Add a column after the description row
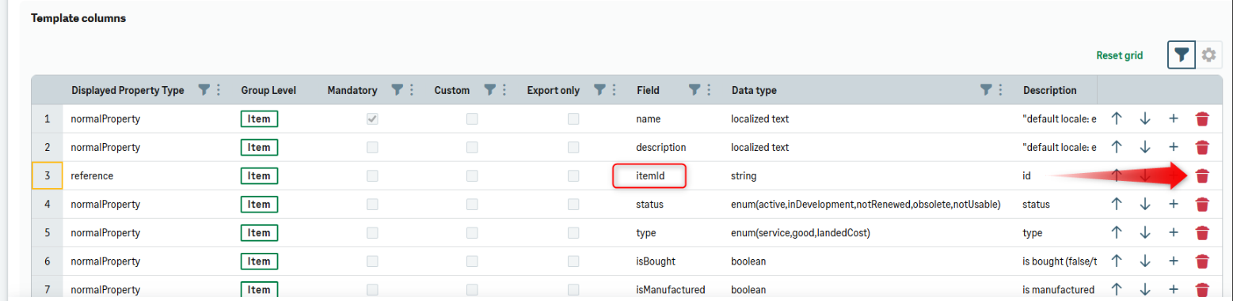Viewport: 1233px width, 301px height. pos(1174,147)
